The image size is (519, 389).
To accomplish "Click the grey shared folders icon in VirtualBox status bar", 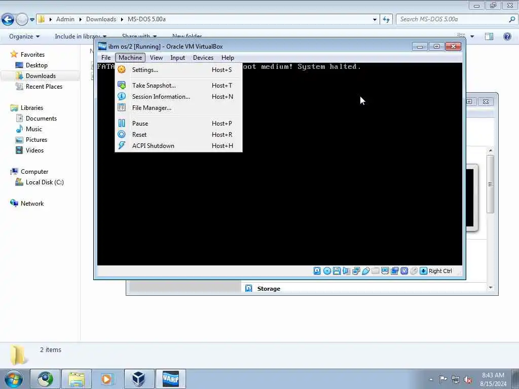I will click(x=376, y=271).
